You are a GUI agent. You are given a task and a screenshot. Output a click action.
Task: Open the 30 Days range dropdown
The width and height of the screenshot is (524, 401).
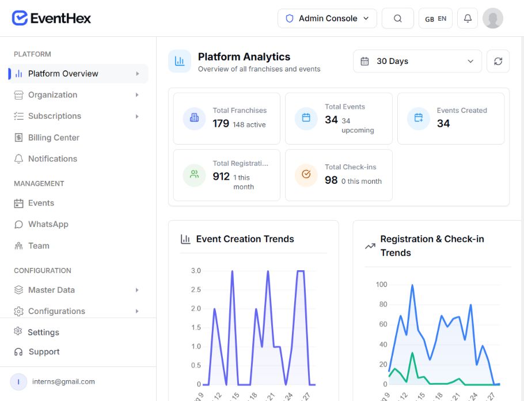417,61
